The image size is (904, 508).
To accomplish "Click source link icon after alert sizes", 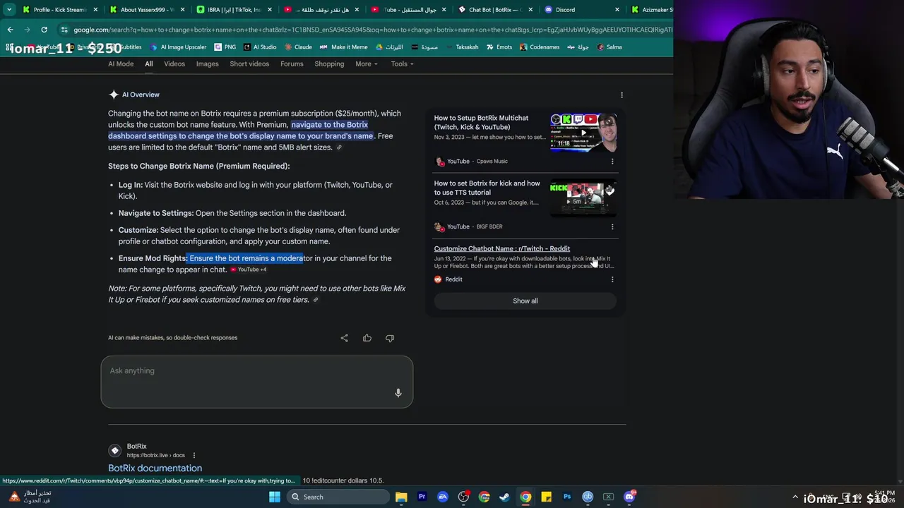I will click(339, 147).
